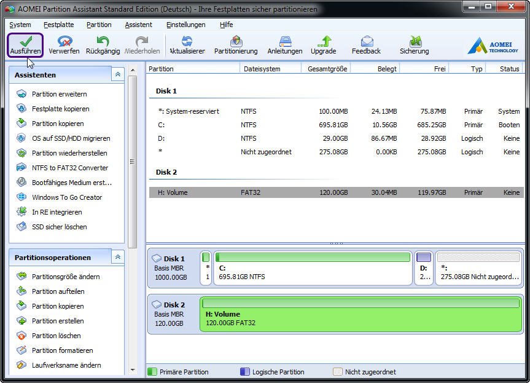Sort by the Frei column header
Viewport: 530px width, 383px height.
pyautogui.click(x=424, y=69)
